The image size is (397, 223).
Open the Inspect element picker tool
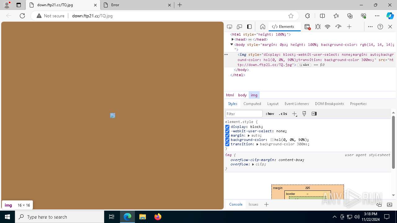230,27
